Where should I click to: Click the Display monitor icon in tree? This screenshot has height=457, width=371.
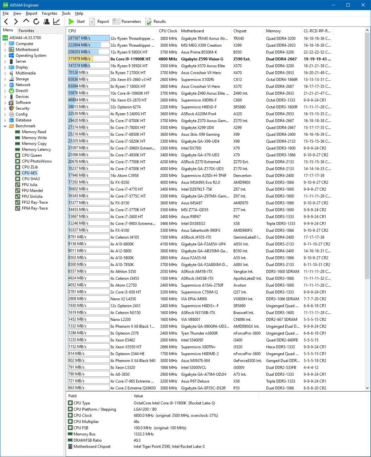[x=11, y=67]
